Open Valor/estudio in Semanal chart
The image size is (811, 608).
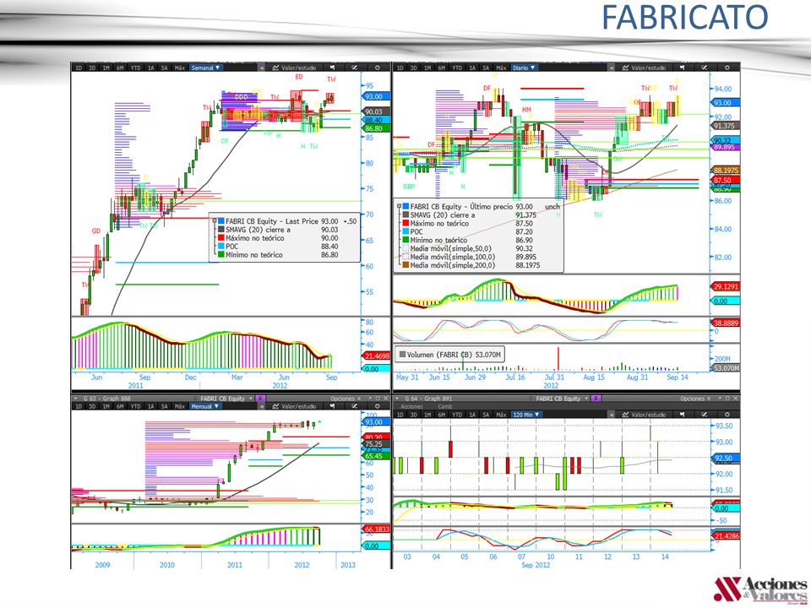[x=294, y=68]
